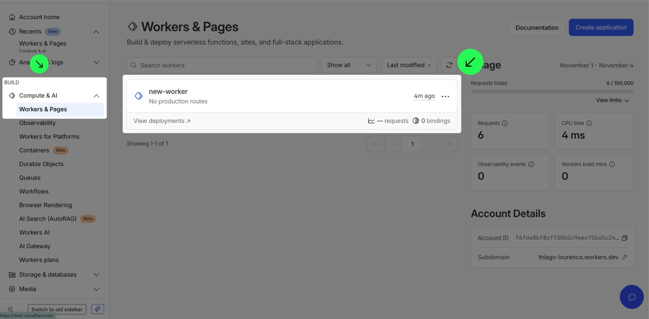Open the new-worker worker name
The image size is (649, 319).
[168, 92]
